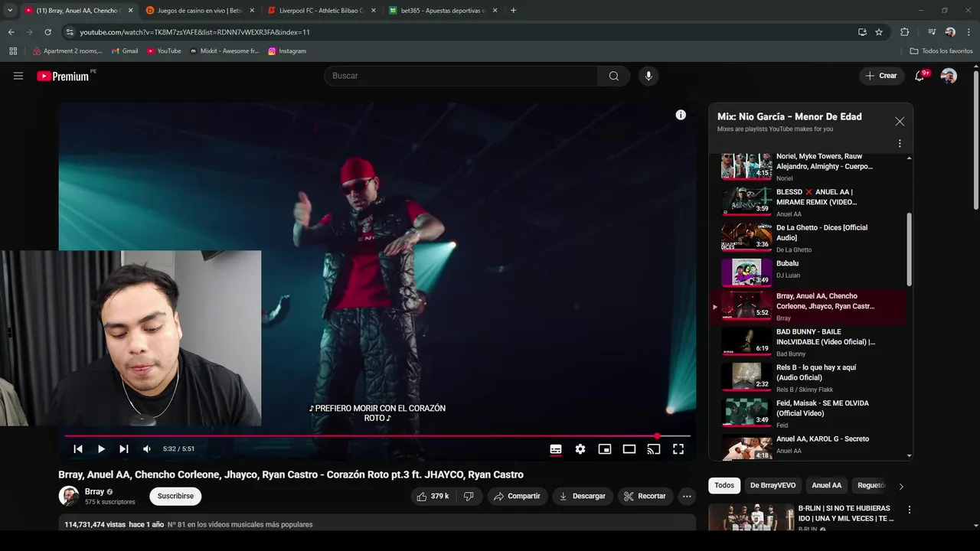The height and width of the screenshot is (551, 980).
Task: Click the search magnifier button
Action: point(614,76)
